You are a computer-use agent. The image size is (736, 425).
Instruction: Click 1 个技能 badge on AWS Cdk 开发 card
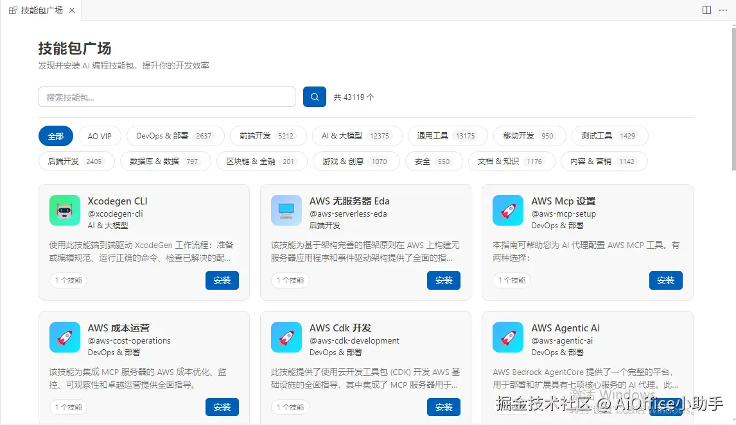290,407
